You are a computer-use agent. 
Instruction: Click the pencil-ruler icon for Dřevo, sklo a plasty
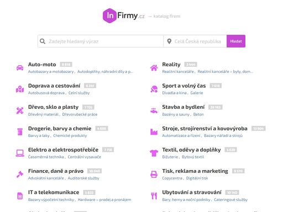[20, 110]
